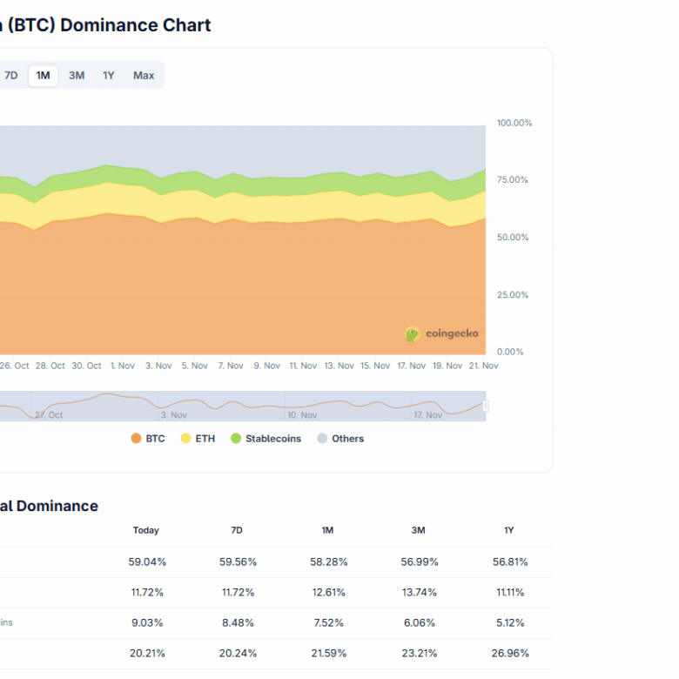679x679 pixels.
Task: Toggle the BTC series in legend
Action: 147,439
